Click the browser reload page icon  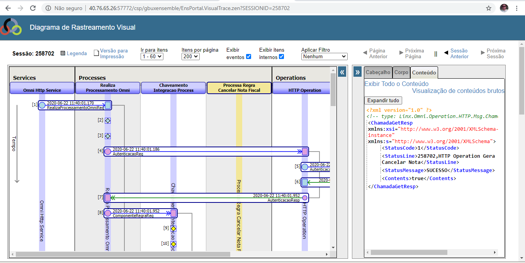[33, 8]
